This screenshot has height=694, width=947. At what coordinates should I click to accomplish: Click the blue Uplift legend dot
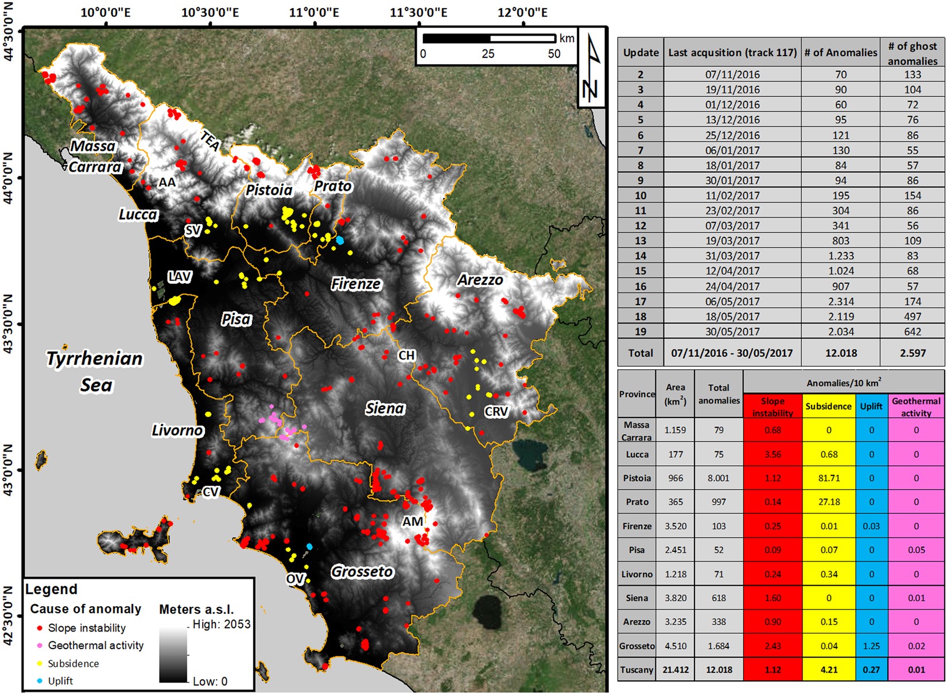[40, 681]
